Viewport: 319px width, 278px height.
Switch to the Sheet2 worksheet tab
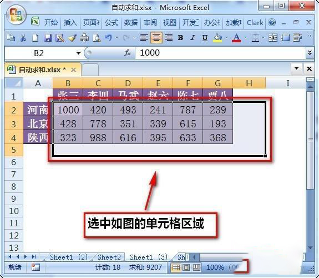(x=109, y=257)
